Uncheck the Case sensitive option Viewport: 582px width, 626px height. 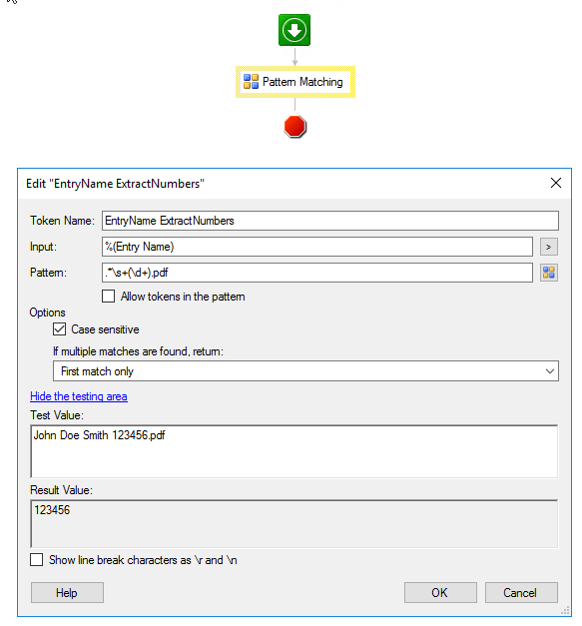click(59, 329)
